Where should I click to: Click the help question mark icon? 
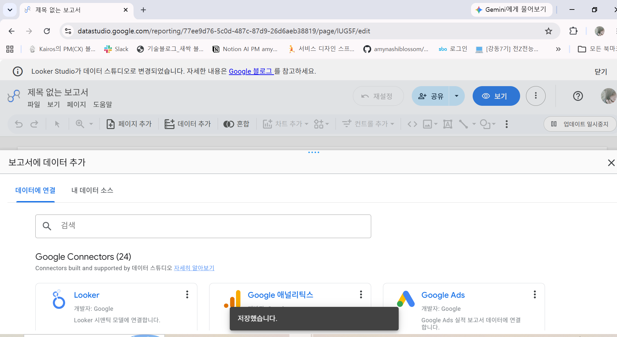click(578, 96)
